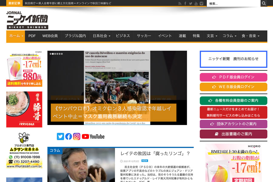Open the PDF menu item
This screenshot has height=182, width=273.
tap(32, 36)
